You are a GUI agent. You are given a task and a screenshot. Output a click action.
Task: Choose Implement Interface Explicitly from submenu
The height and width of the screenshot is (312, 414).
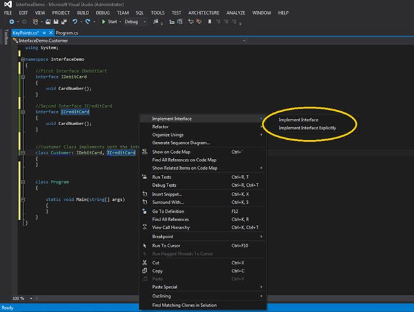pyautogui.click(x=307, y=128)
